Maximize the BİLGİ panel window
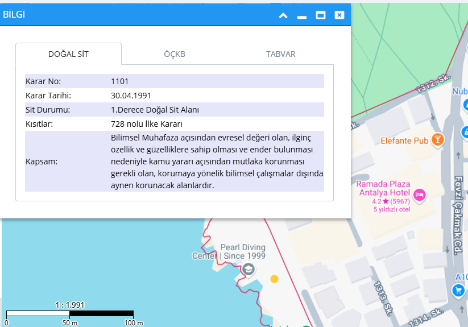Image resolution: width=468 pixels, height=327 pixels. point(321,15)
